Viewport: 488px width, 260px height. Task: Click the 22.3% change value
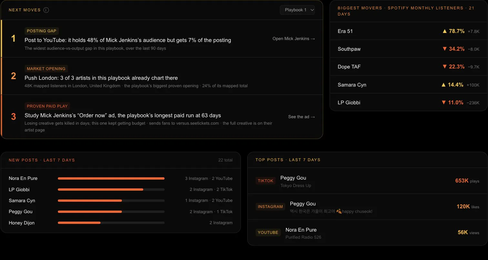[457, 67]
